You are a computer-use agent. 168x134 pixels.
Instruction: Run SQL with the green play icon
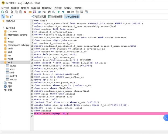pyautogui.click(x=59, y=12)
